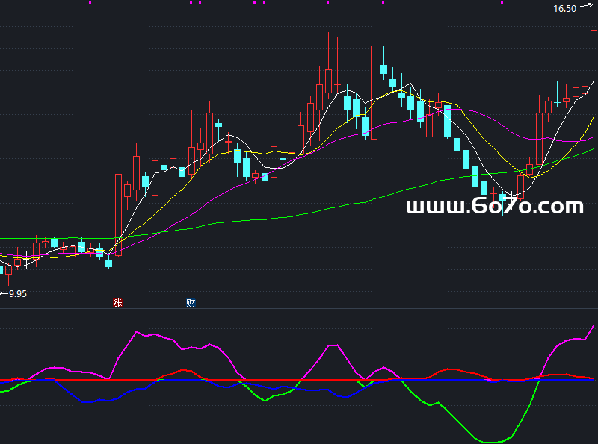Click the big red breakout candle above 涨
Image resolution: width=598 pixels, height=444 pixels.
click(x=118, y=213)
